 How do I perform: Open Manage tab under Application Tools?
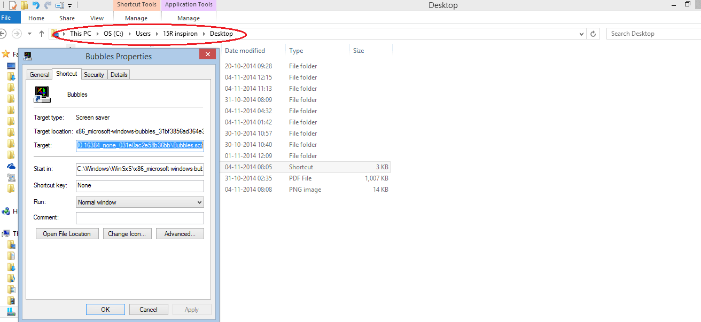click(x=189, y=18)
